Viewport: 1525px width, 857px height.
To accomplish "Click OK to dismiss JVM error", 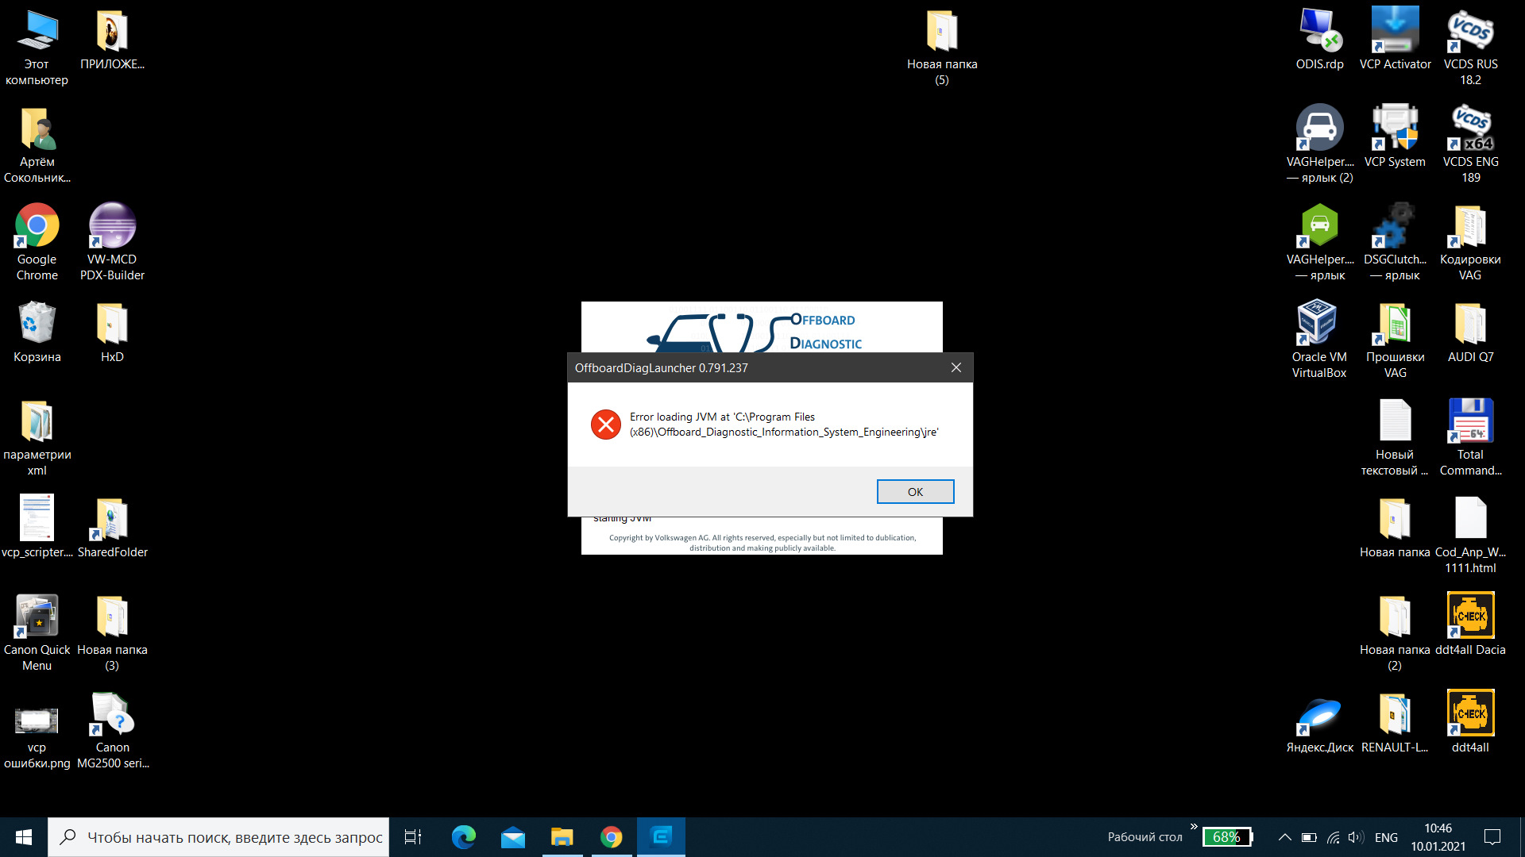I will 913,490.
